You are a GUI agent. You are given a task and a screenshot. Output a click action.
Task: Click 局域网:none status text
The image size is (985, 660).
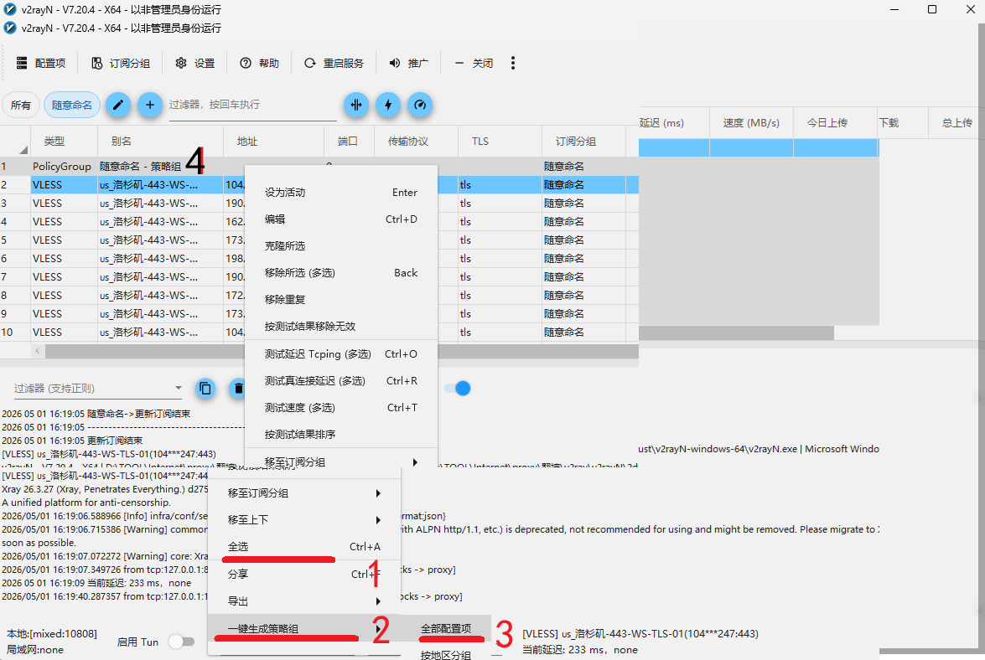[35, 650]
